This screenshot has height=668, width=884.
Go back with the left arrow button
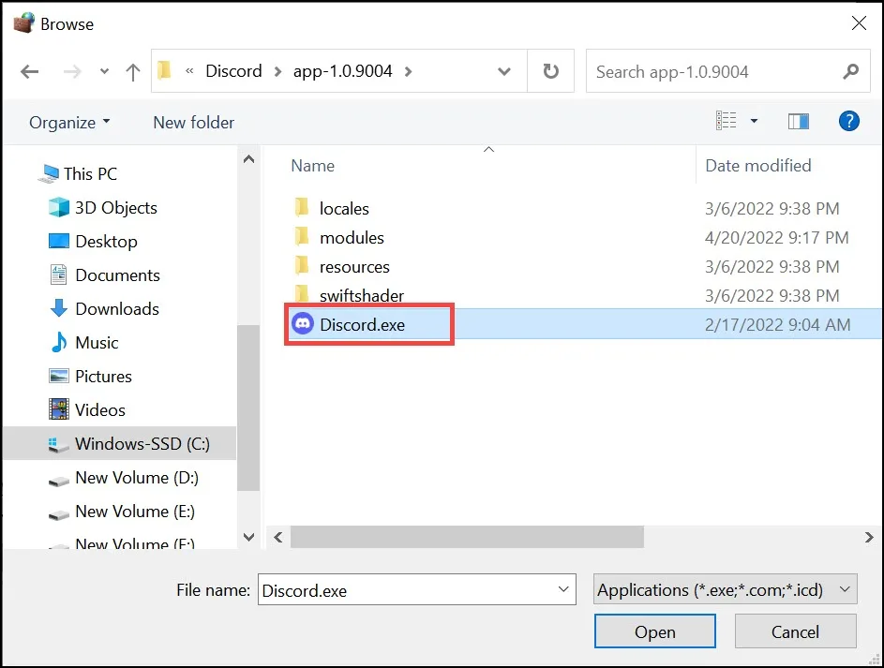[29, 71]
